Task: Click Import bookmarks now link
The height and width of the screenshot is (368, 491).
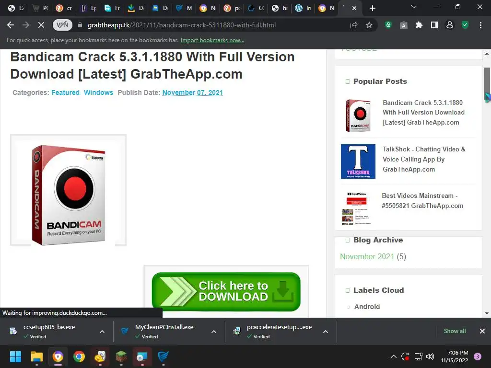Action: [212, 40]
